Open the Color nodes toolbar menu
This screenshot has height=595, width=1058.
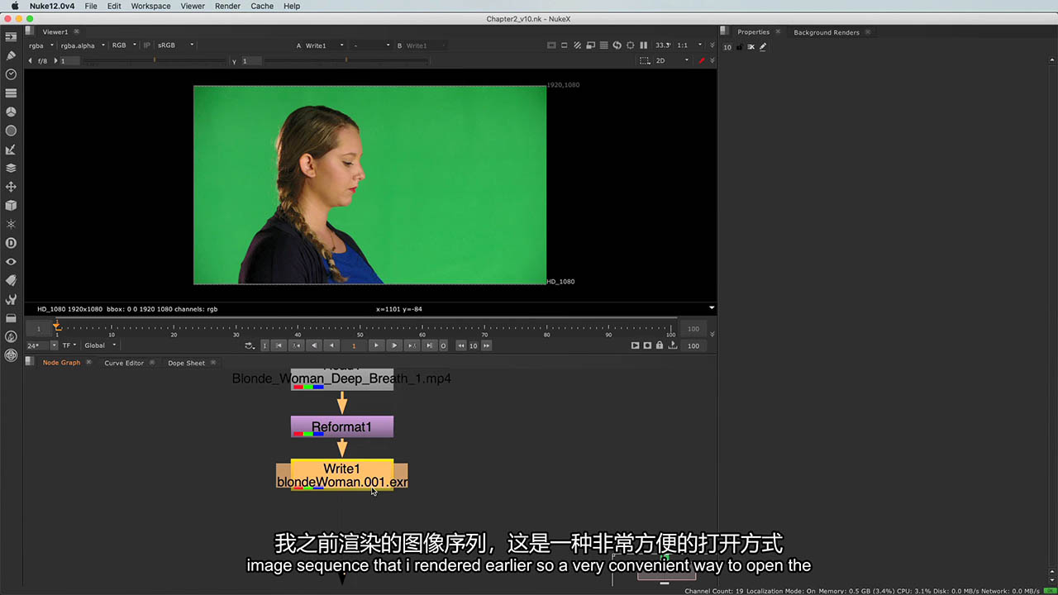11,112
